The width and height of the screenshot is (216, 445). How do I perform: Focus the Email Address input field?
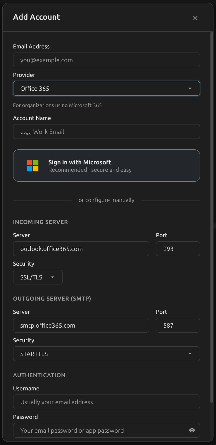pos(106,60)
